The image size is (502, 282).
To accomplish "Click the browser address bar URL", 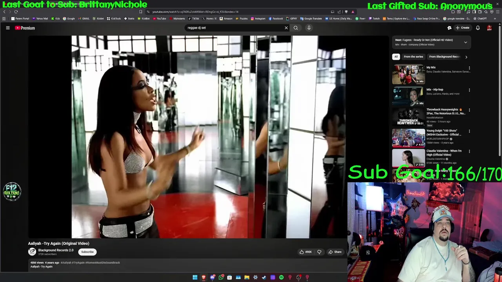I will point(195,12).
